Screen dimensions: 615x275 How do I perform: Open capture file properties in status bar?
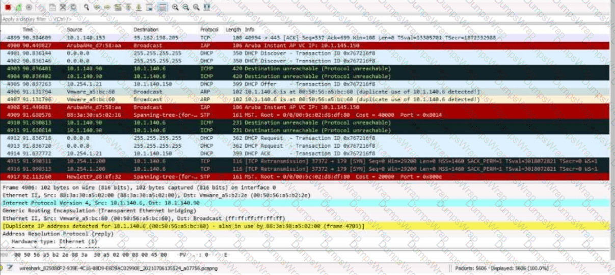click(11, 268)
